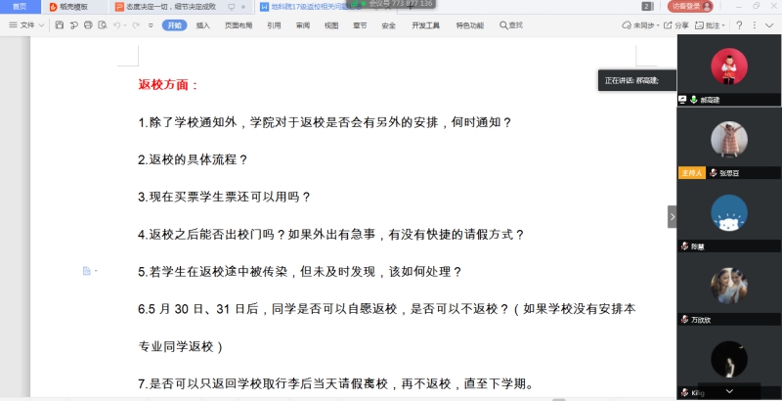Switch to the 页面布局 ribbon tab
Viewport: 782px width, 401px height.
click(238, 25)
